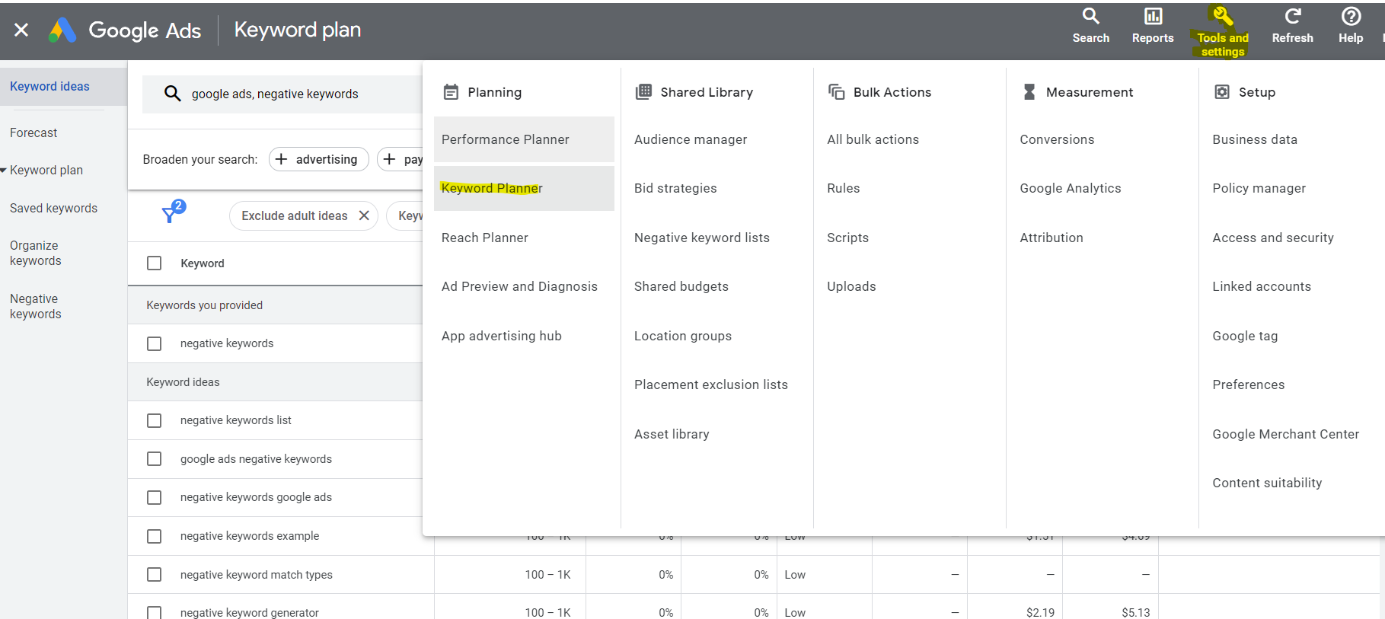
Task: Open the Help question mark icon
Action: tap(1351, 17)
